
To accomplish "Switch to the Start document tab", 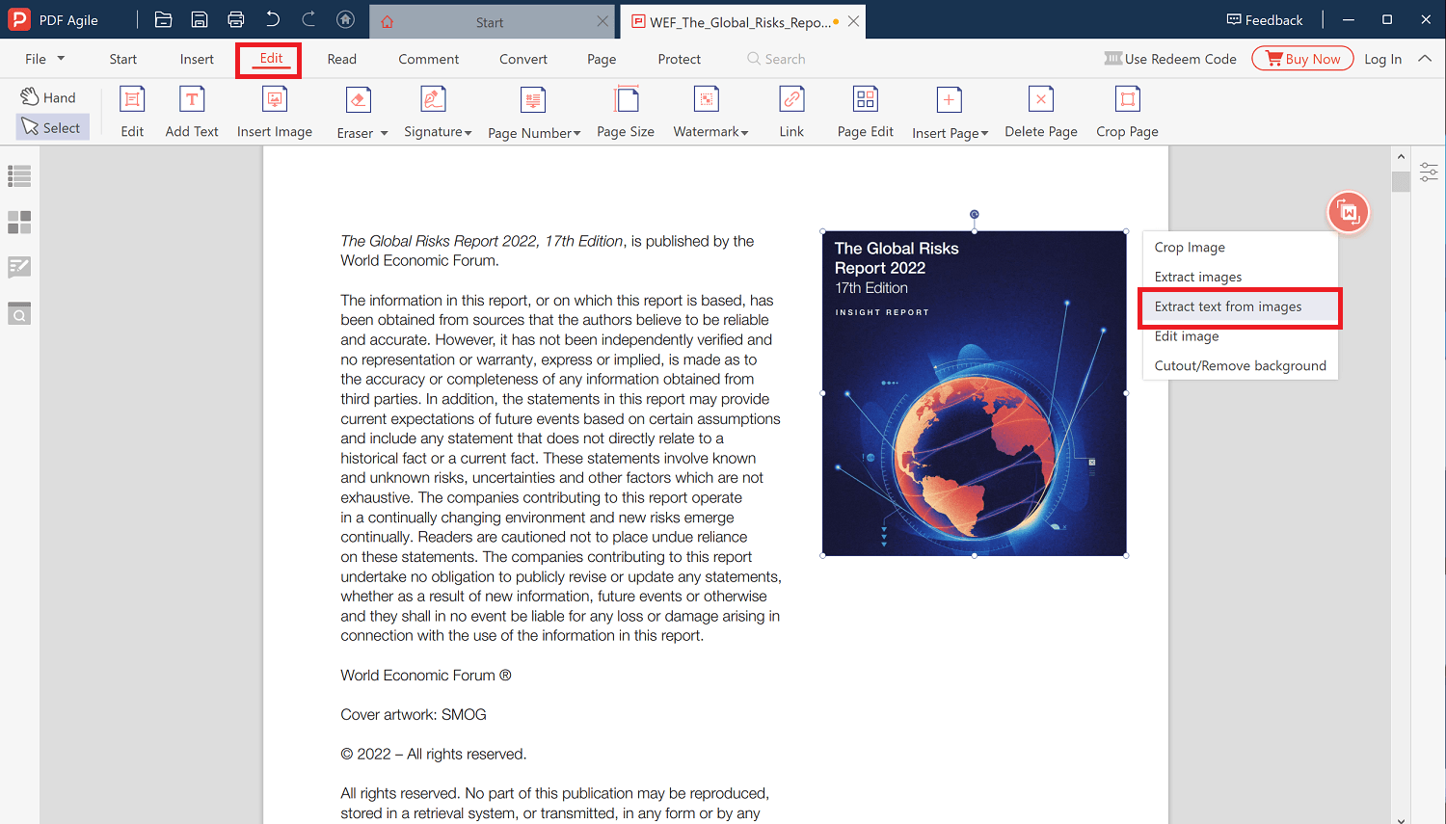I will (490, 22).
